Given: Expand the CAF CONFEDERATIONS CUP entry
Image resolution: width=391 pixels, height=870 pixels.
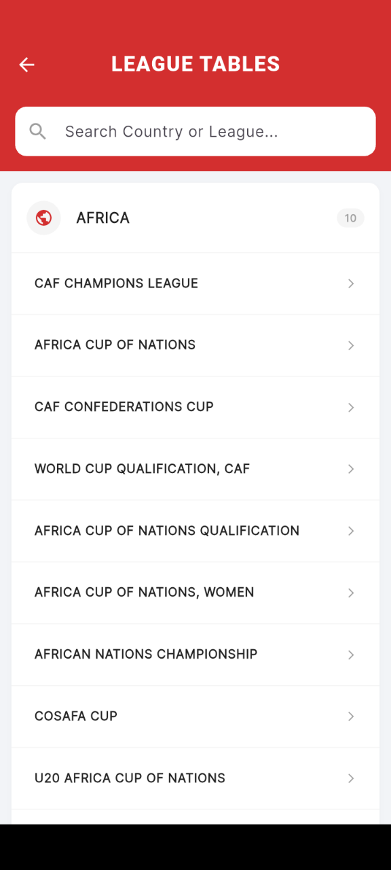Looking at the screenshot, I should click(195, 407).
